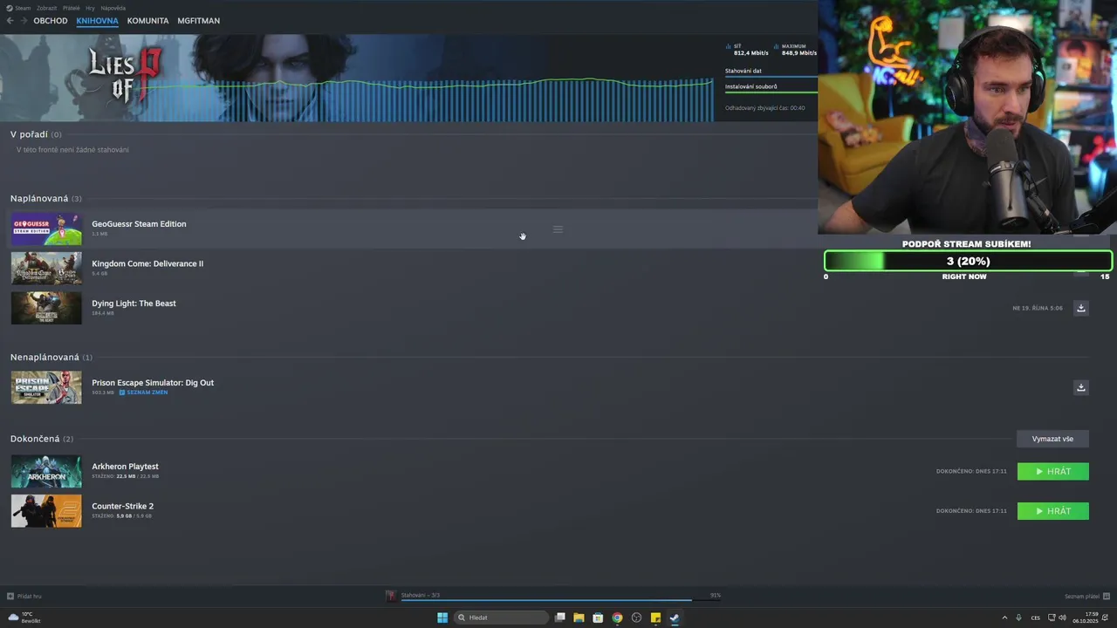Viewport: 1117px width, 628px height.
Task: Select GeoGuessr Steam Edition title text
Action: tap(139, 224)
